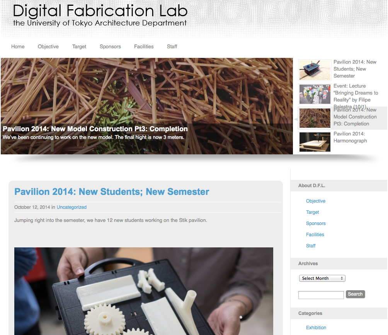Viewport: 388px width, 335px height.
Task: Select Sponsors in the top menu
Action: (110, 46)
